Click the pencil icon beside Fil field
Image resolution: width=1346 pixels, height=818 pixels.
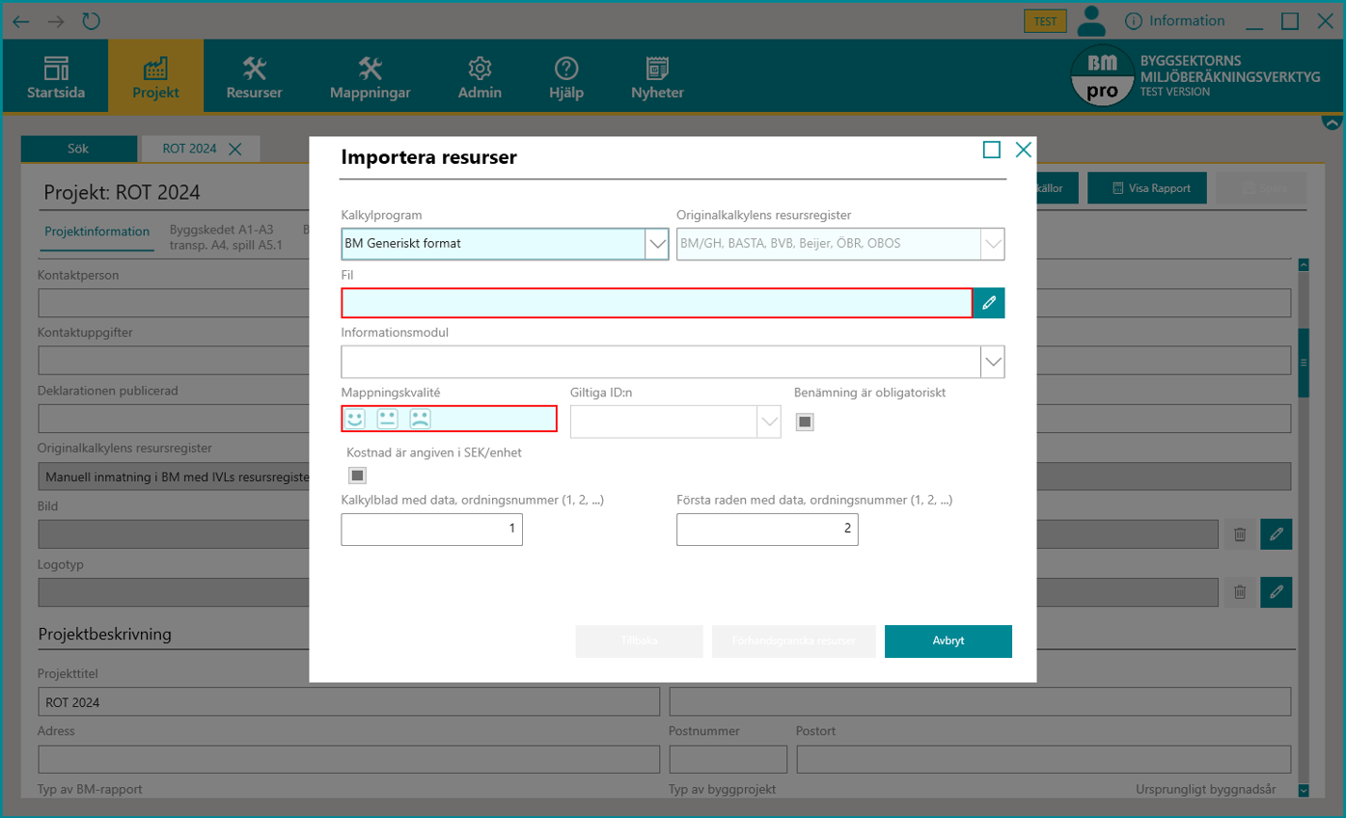point(988,303)
